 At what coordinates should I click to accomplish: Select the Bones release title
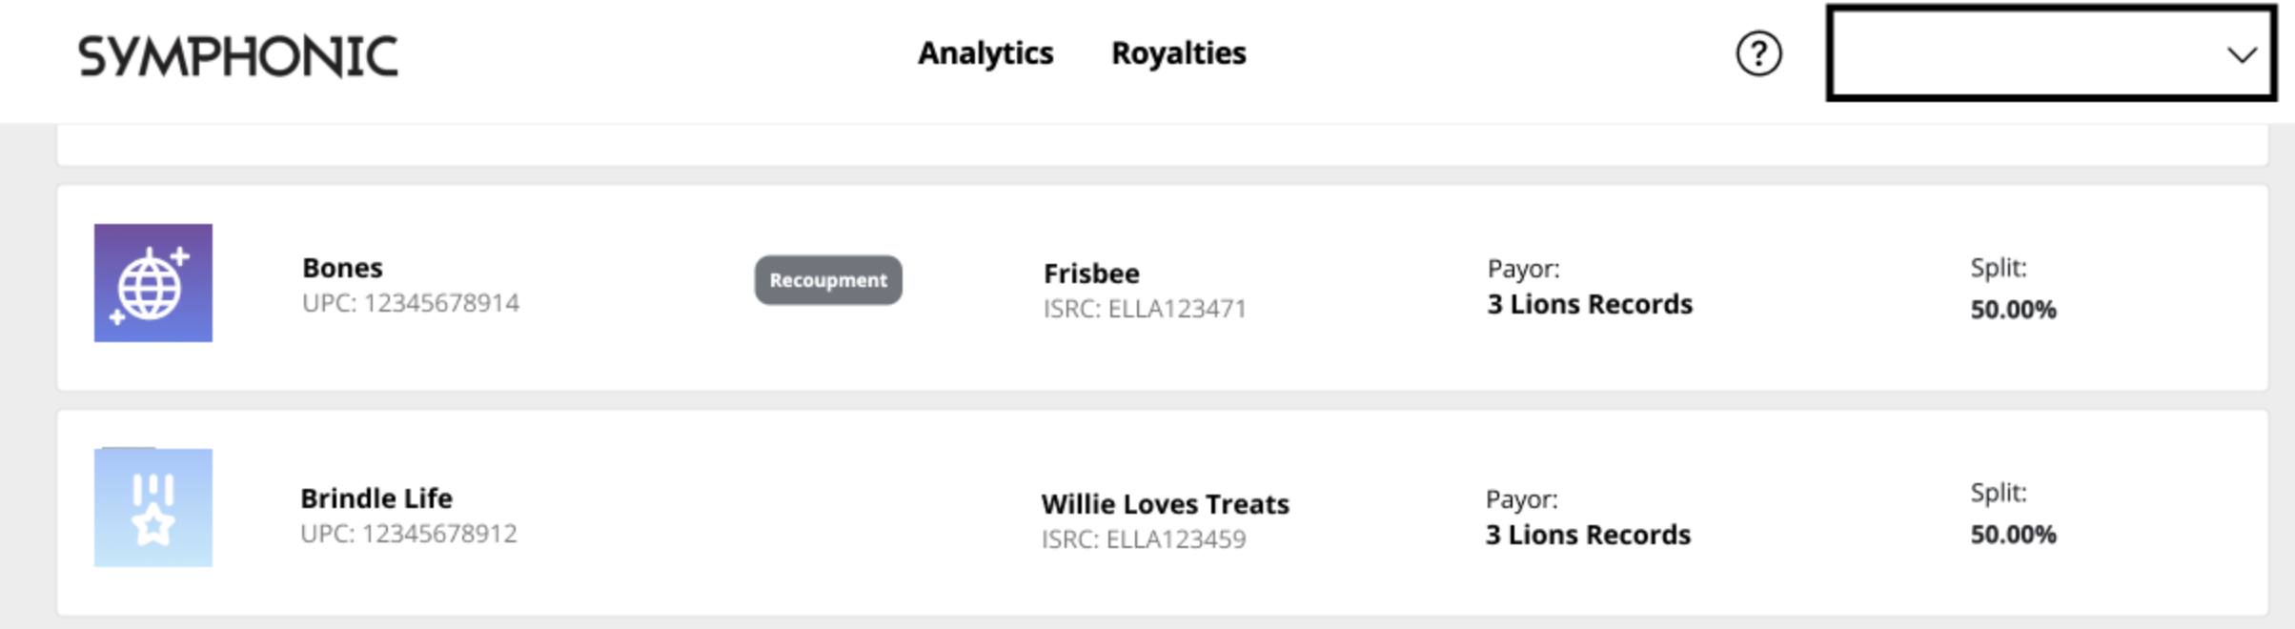click(x=342, y=268)
